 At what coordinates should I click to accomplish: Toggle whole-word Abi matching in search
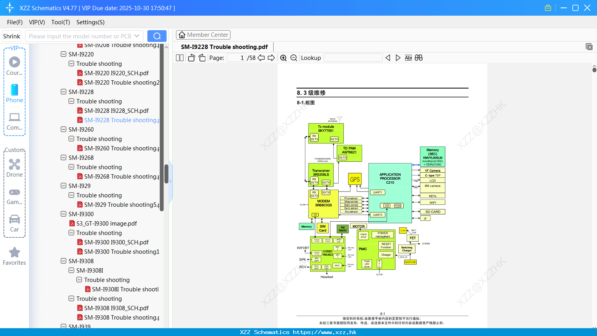408,58
